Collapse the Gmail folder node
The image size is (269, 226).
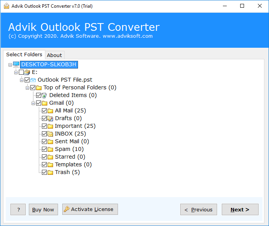(33, 104)
